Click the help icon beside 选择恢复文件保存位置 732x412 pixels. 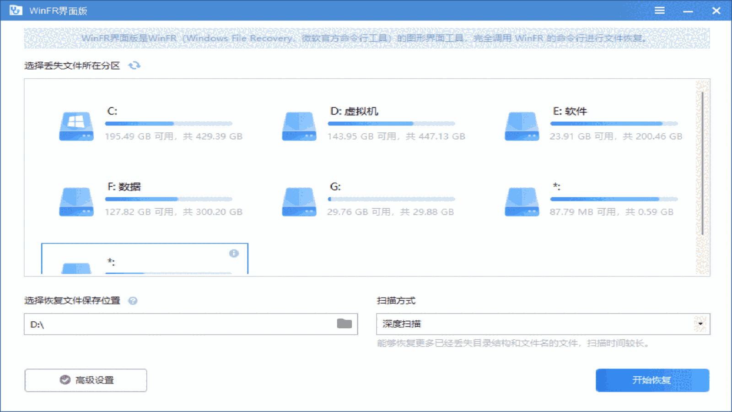click(x=132, y=301)
